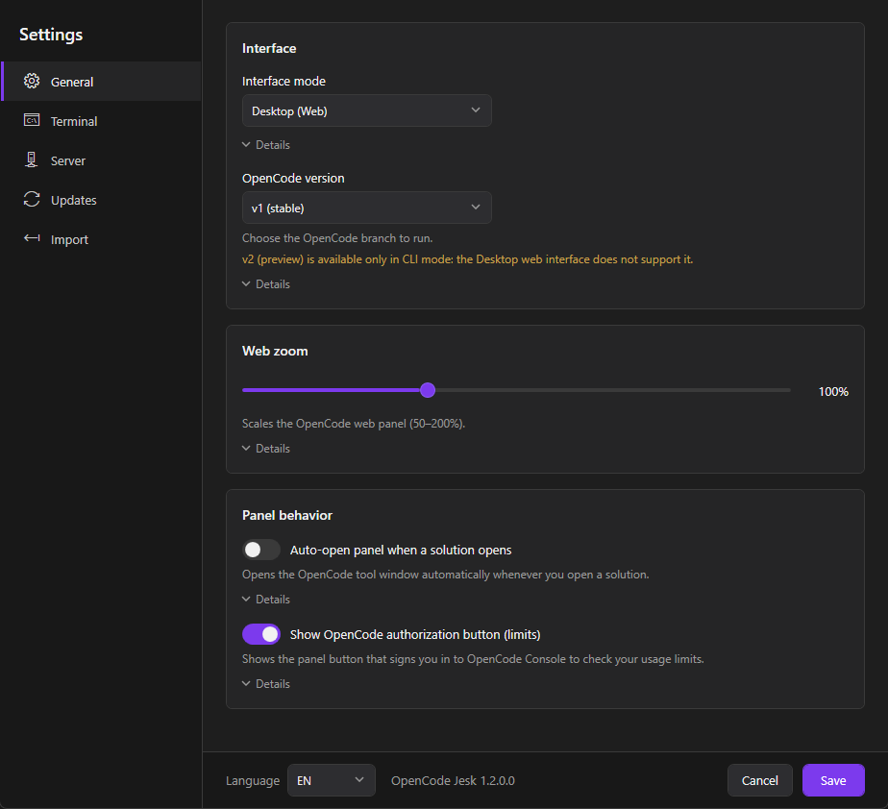This screenshot has width=888, height=809.
Task: Enable Auto-open panel when a solution opens
Action: point(261,550)
